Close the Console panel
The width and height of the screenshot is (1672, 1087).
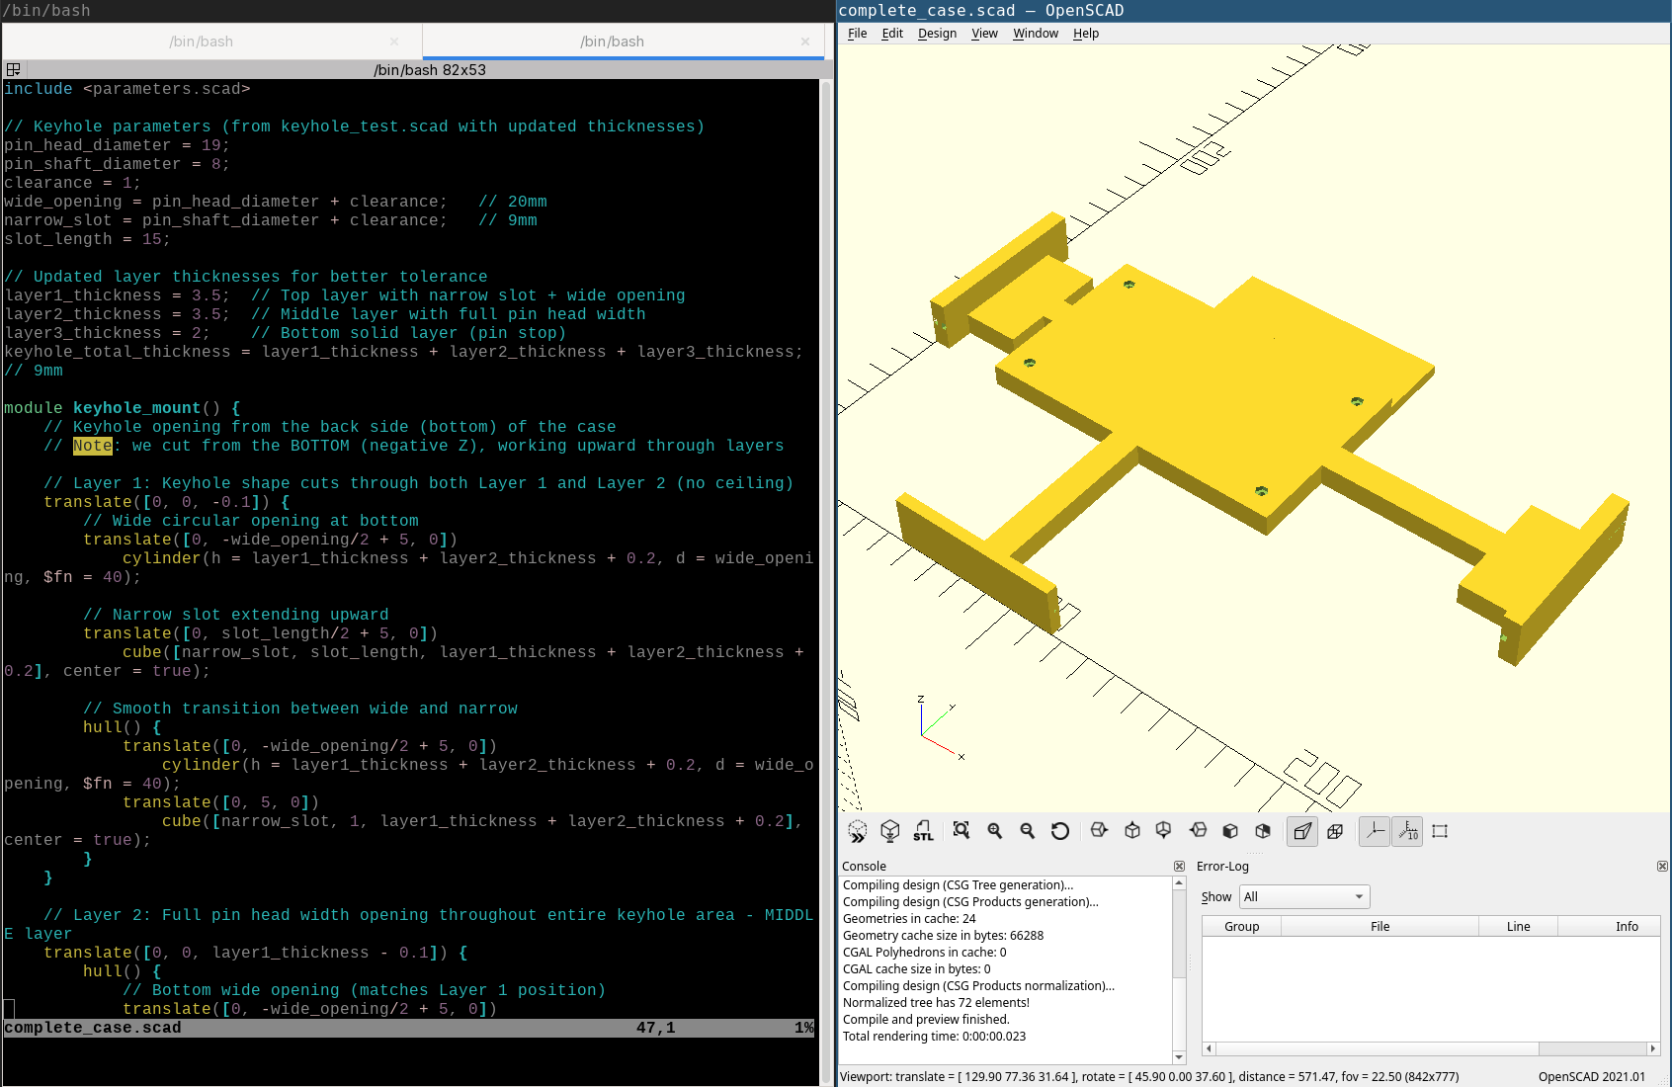click(1179, 866)
